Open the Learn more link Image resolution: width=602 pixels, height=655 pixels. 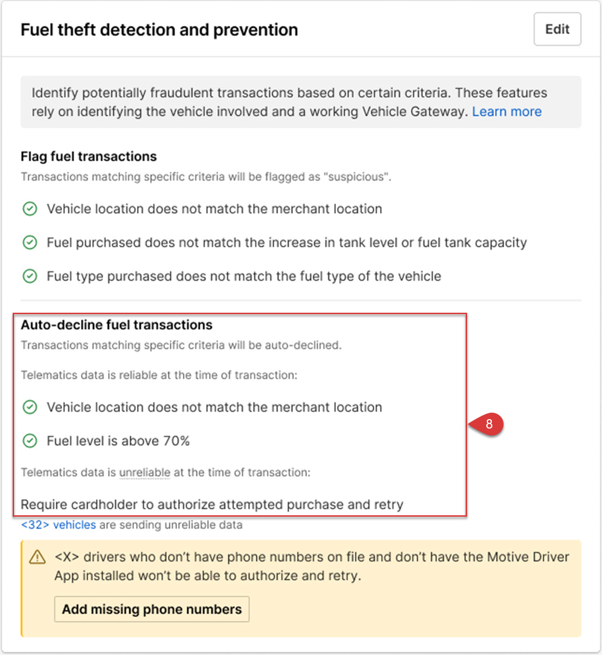coord(506,112)
